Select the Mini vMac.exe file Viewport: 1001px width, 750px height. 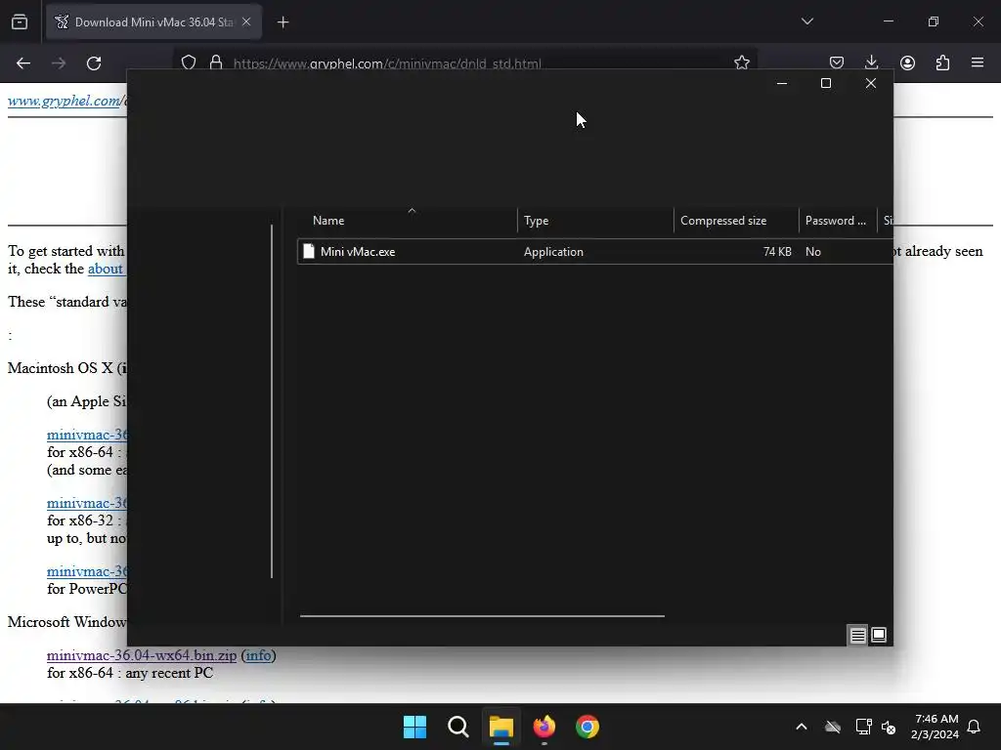[595, 251]
